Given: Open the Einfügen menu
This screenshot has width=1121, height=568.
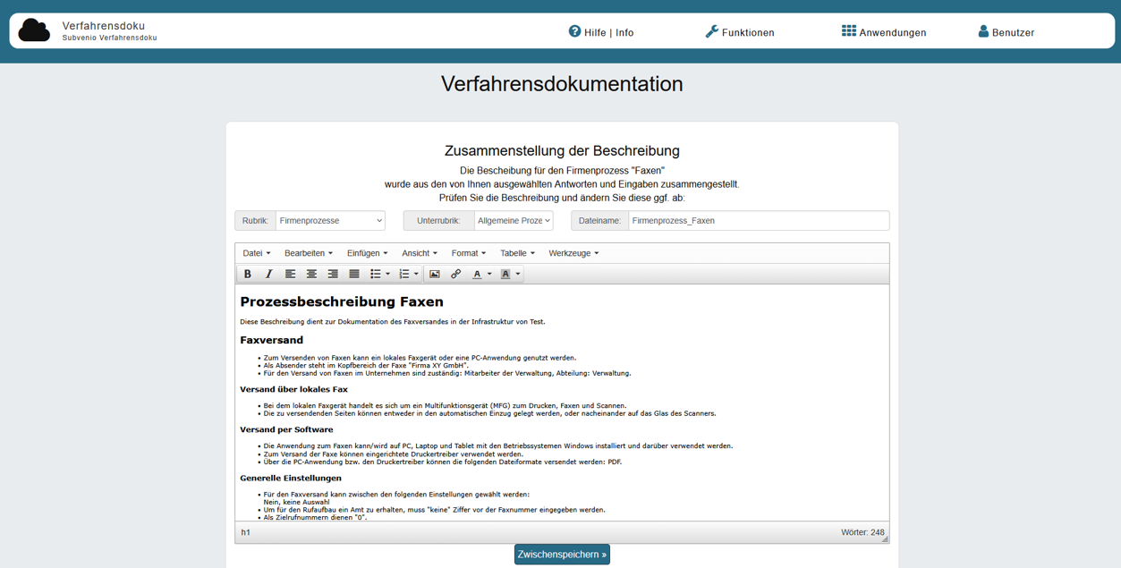Looking at the screenshot, I should point(368,253).
